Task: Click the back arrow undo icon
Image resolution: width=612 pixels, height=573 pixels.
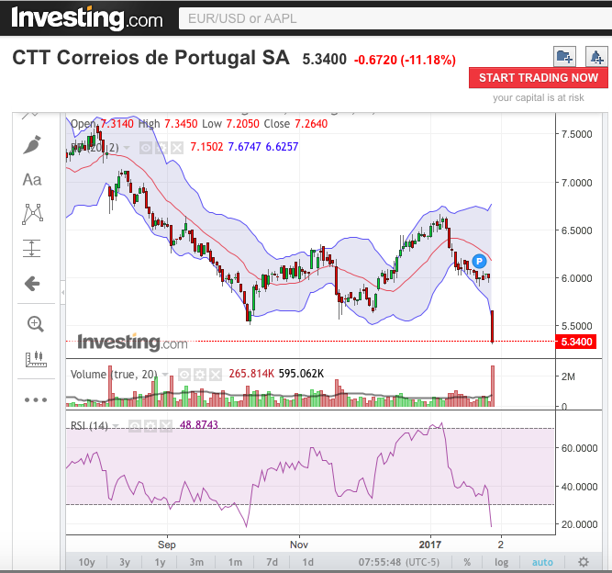Action: point(32,283)
